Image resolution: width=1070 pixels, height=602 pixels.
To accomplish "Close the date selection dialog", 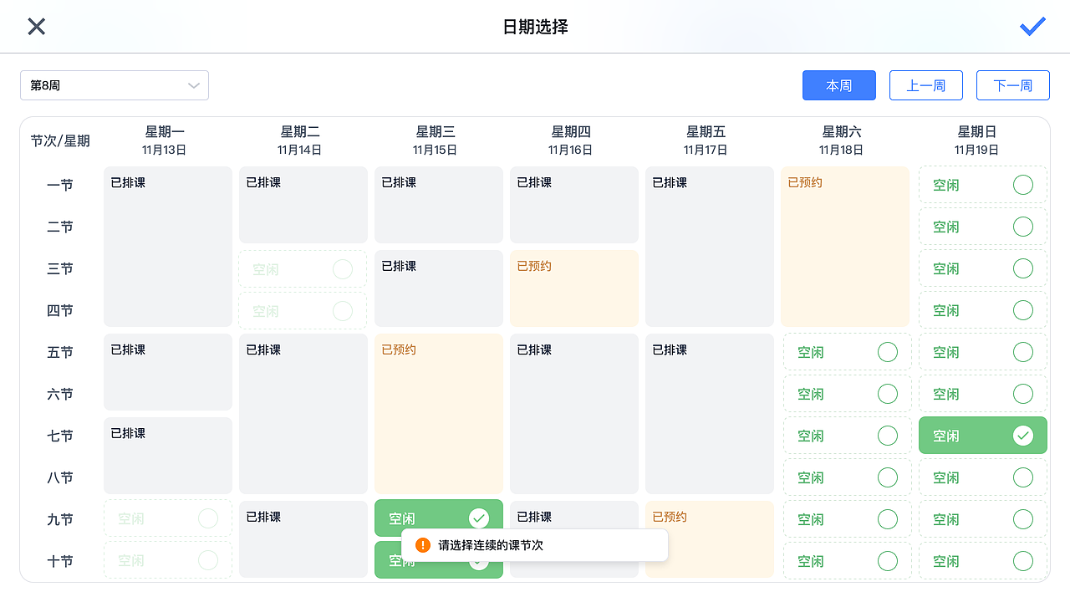I will click(x=36, y=26).
